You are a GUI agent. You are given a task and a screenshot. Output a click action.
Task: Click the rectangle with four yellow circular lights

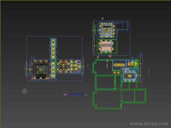point(119,65)
